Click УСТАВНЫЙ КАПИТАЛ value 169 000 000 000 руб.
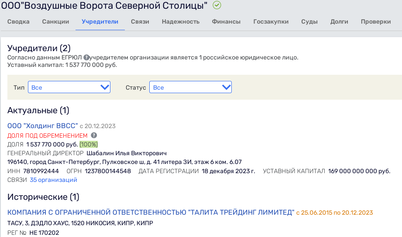This screenshot has height=237, width=402. point(359,171)
